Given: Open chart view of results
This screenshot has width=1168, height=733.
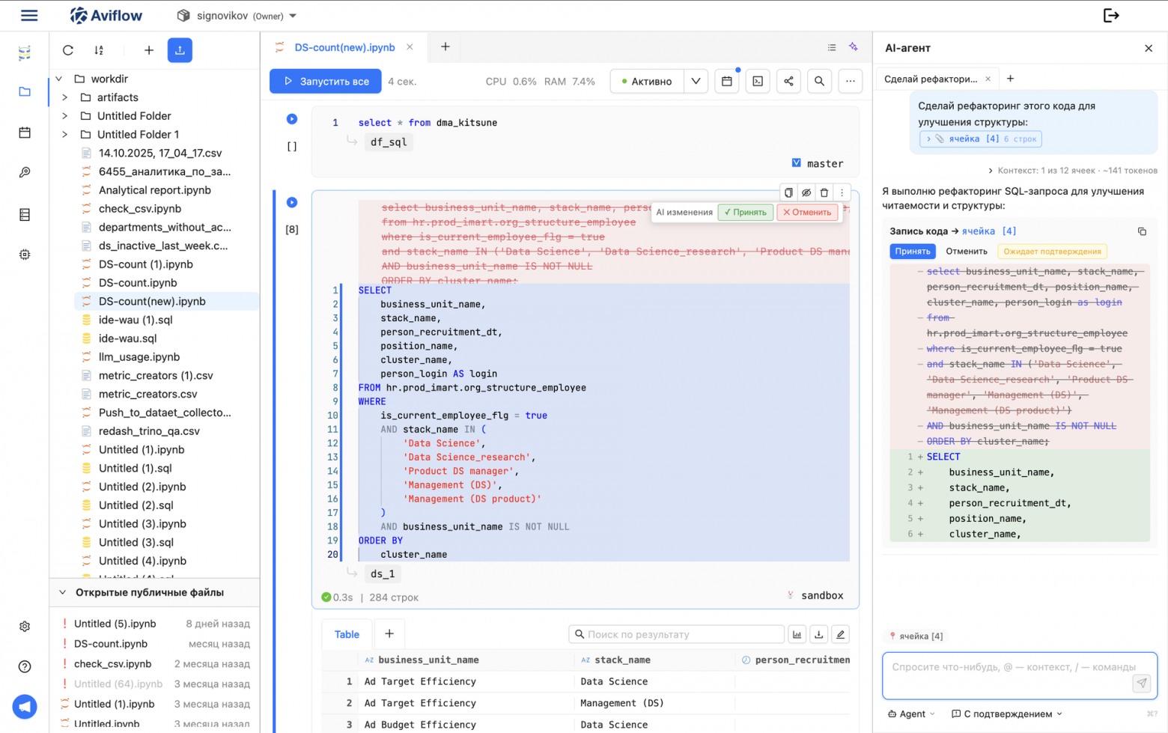Looking at the screenshot, I should (797, 635).
